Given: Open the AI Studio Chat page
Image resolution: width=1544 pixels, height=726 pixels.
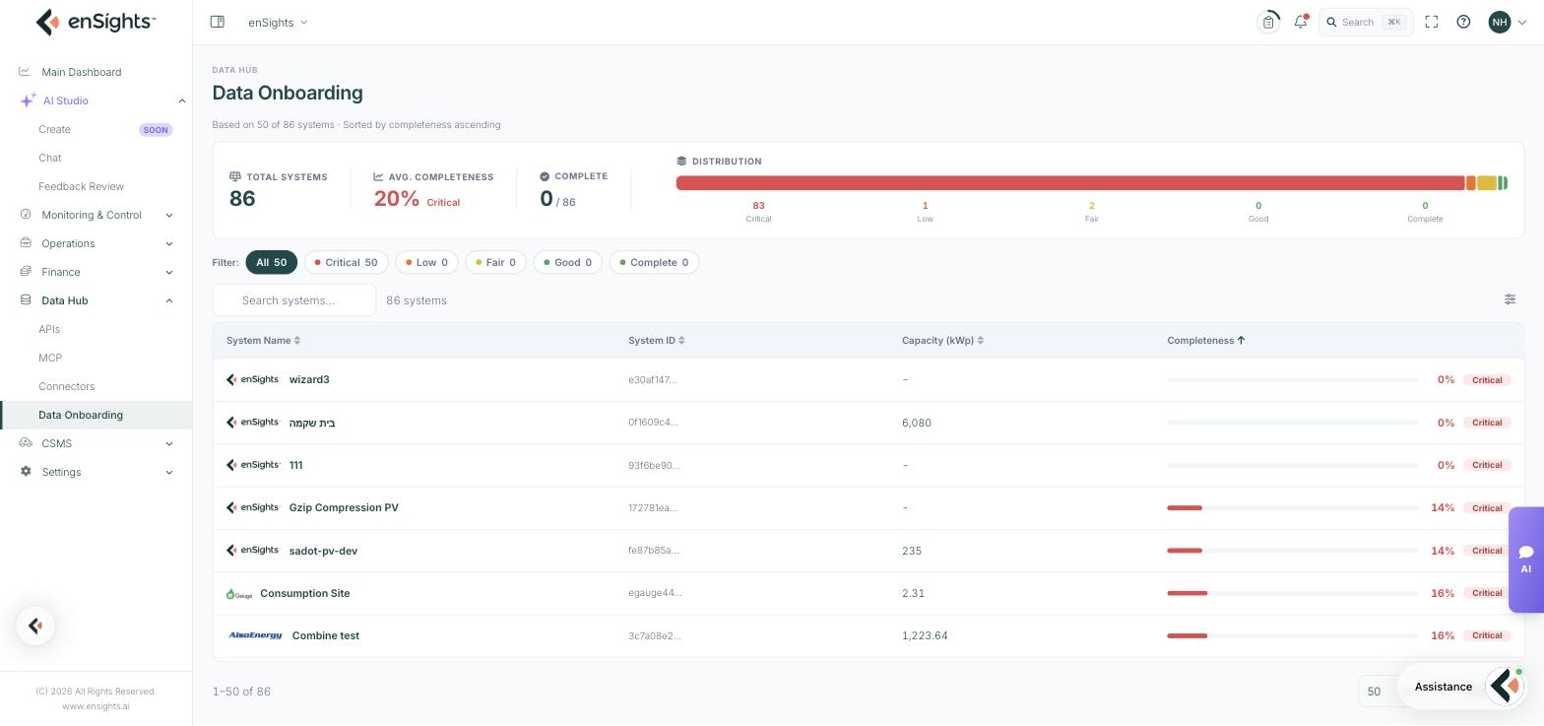Looking at the screenshot, I should tap(50, 158).
